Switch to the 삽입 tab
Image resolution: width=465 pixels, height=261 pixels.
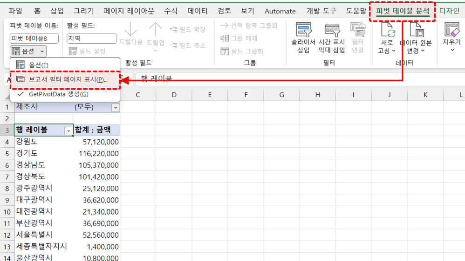point(57,11)
